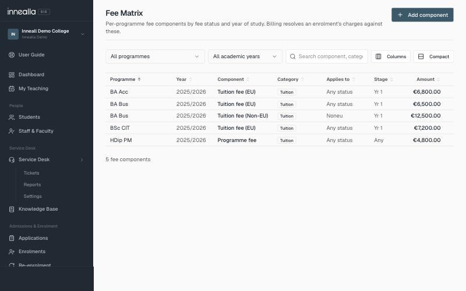The height and width of the screenshot is (291, 466).
Task: Click the Service Desk headset icon
Action: coord(12,159)
